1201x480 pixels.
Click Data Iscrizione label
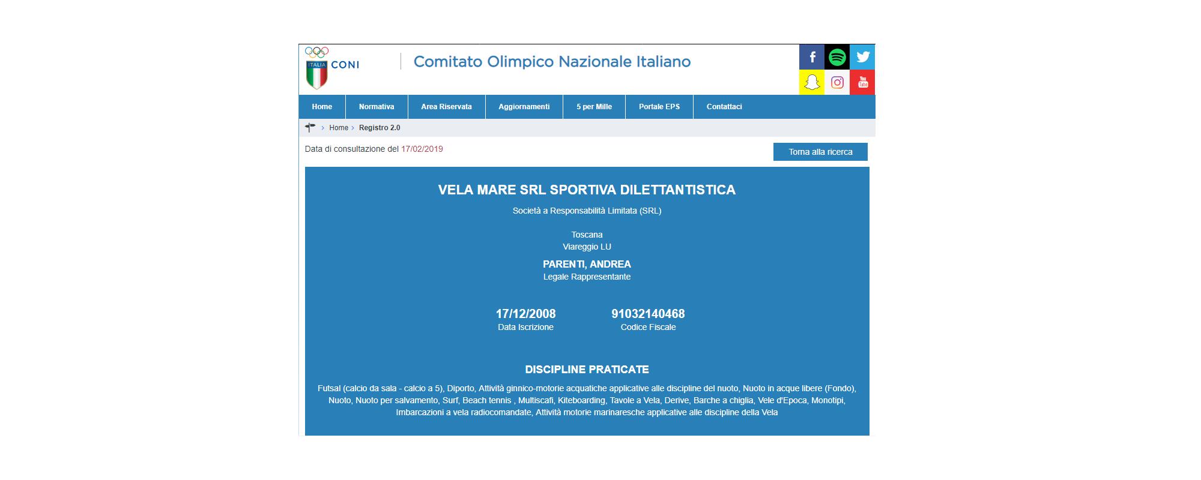(525, 327)
